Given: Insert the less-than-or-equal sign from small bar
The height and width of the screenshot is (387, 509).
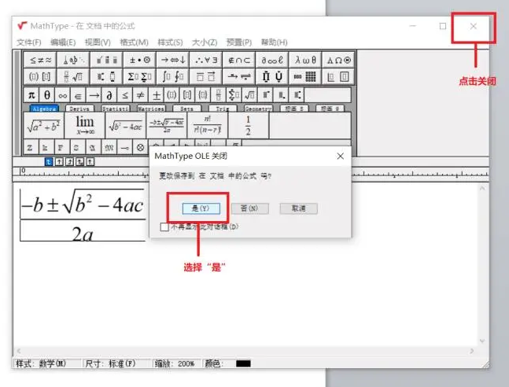Looking at the screenshot, I should pyautogui.click(x=125, y=95).
